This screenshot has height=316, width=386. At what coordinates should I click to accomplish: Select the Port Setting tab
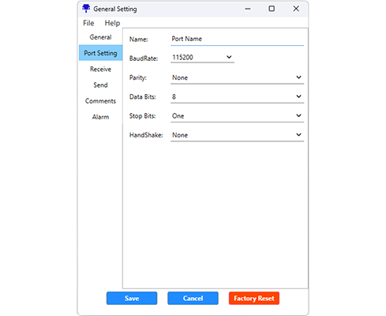pyautogui.click(x=100, y=53)
